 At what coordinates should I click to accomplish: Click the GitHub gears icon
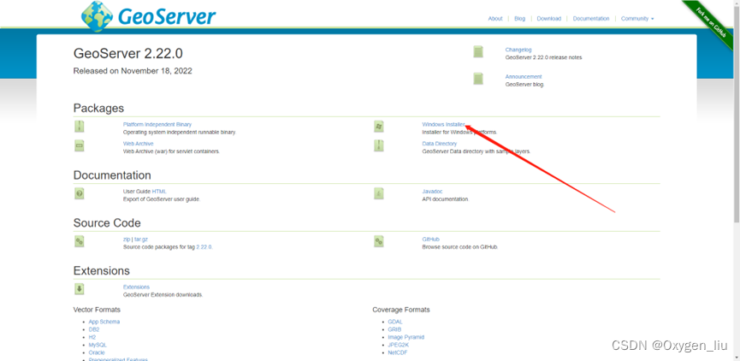378,241
